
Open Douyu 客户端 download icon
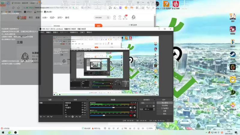click(x=125, y=17)
